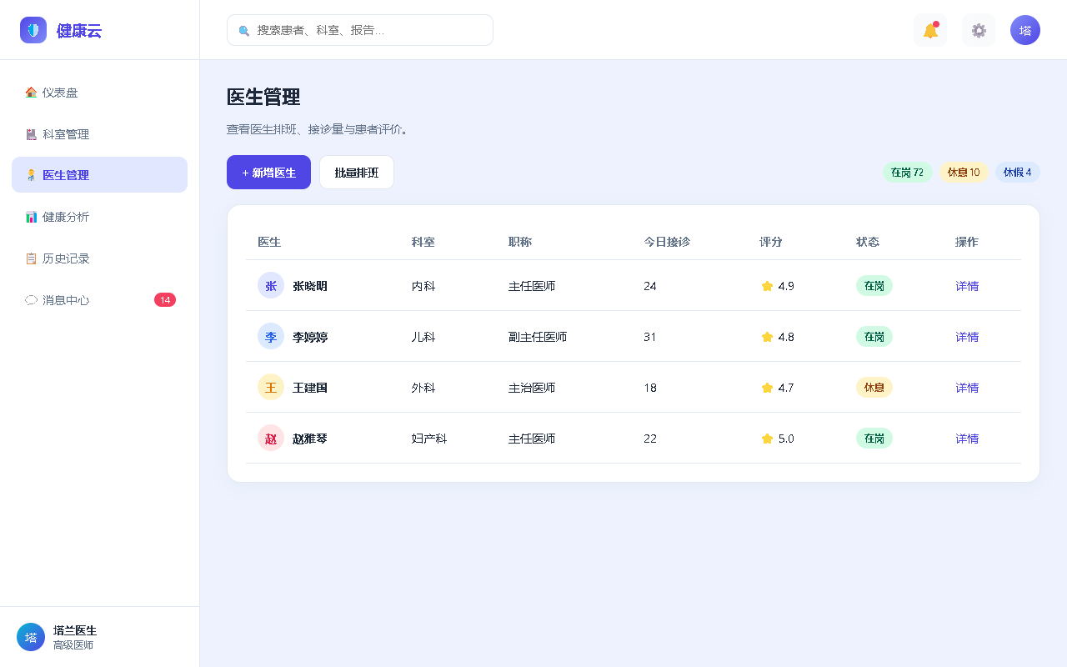The height and width of the screenshot is (667, 1067).
Task: Click 王建国's avatar circle
Action: 271,388
